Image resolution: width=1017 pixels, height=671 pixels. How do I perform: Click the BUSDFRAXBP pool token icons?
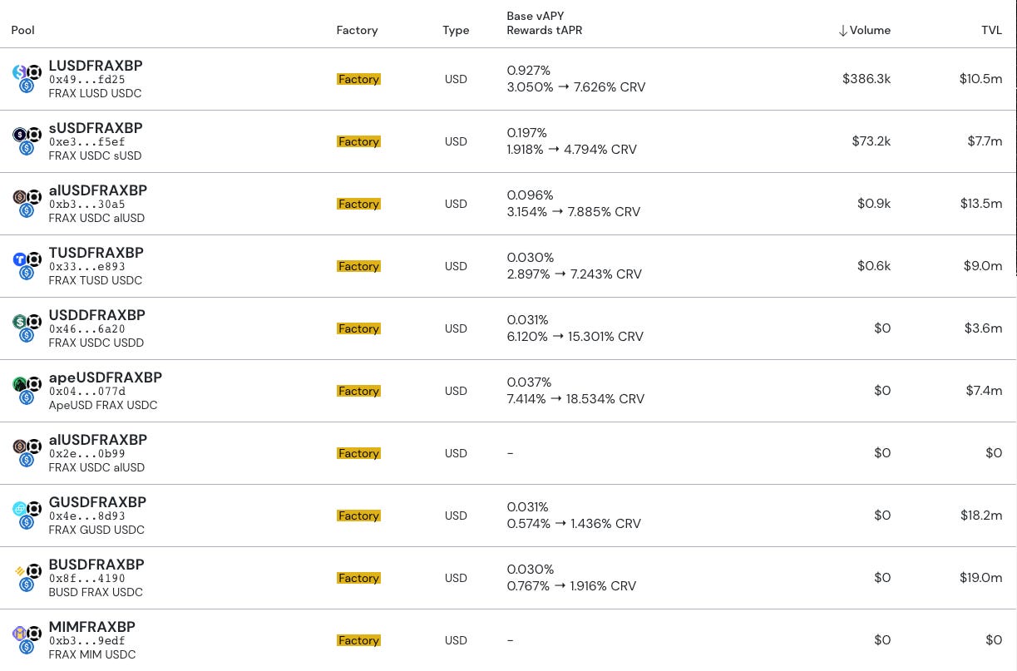point(27,578)
